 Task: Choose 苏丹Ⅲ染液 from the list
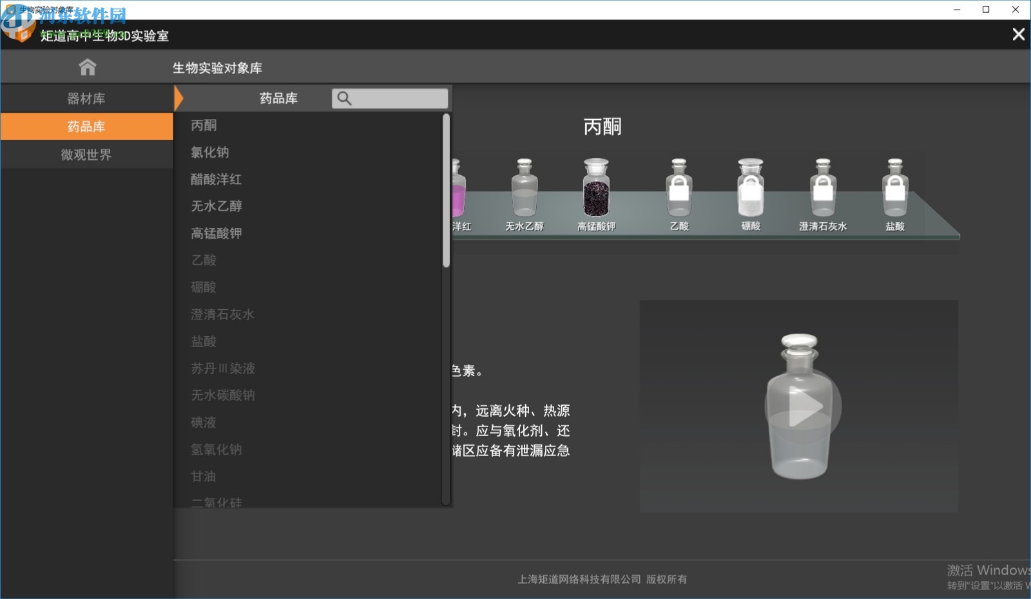pyautogui.click(x=223, y=368)
